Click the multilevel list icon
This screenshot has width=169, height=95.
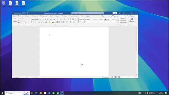[x=64, y=19]
